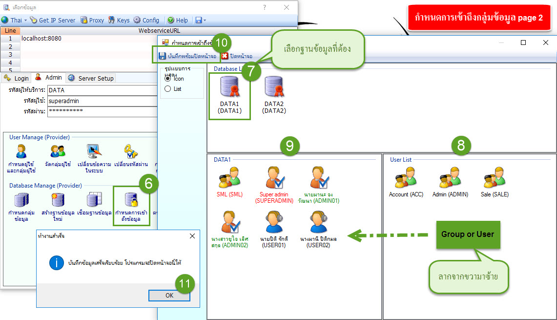The width and height of the screenshot is (557, 320).
Task: Click the masked password field
Action: (x=103, y=112)
